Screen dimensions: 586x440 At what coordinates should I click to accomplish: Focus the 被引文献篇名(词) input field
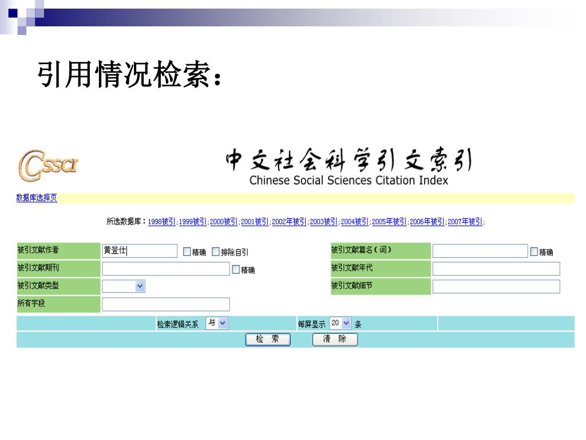pyautogui.click(x=480, y=251)
